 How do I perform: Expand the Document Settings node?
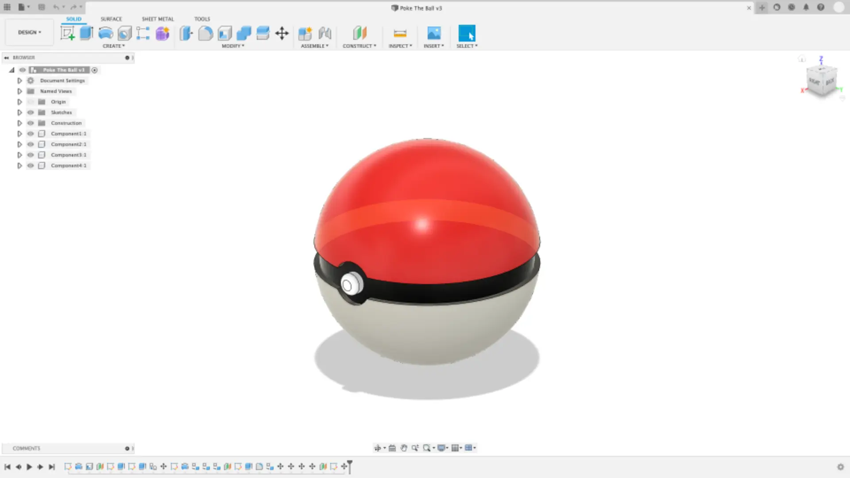19,80
